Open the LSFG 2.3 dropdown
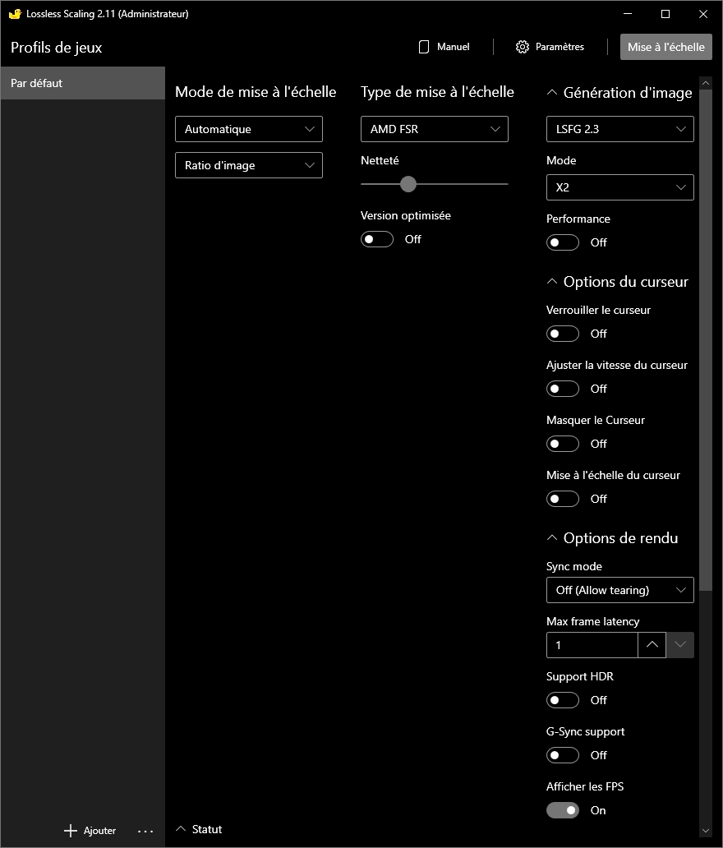Screen dimensions: 723x848 pos(619,129)
